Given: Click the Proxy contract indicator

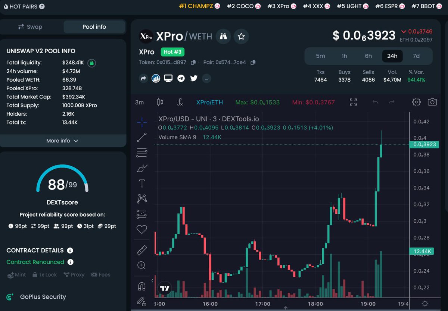Looking at the screenshot, I should [74, 274].
